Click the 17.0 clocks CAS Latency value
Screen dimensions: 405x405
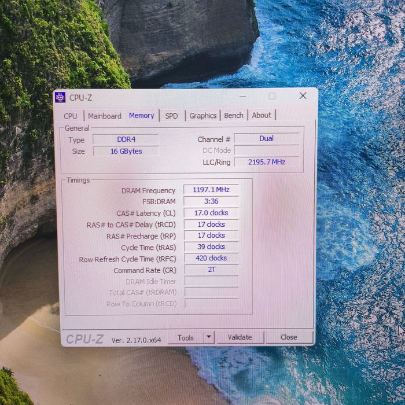[211, 213]
